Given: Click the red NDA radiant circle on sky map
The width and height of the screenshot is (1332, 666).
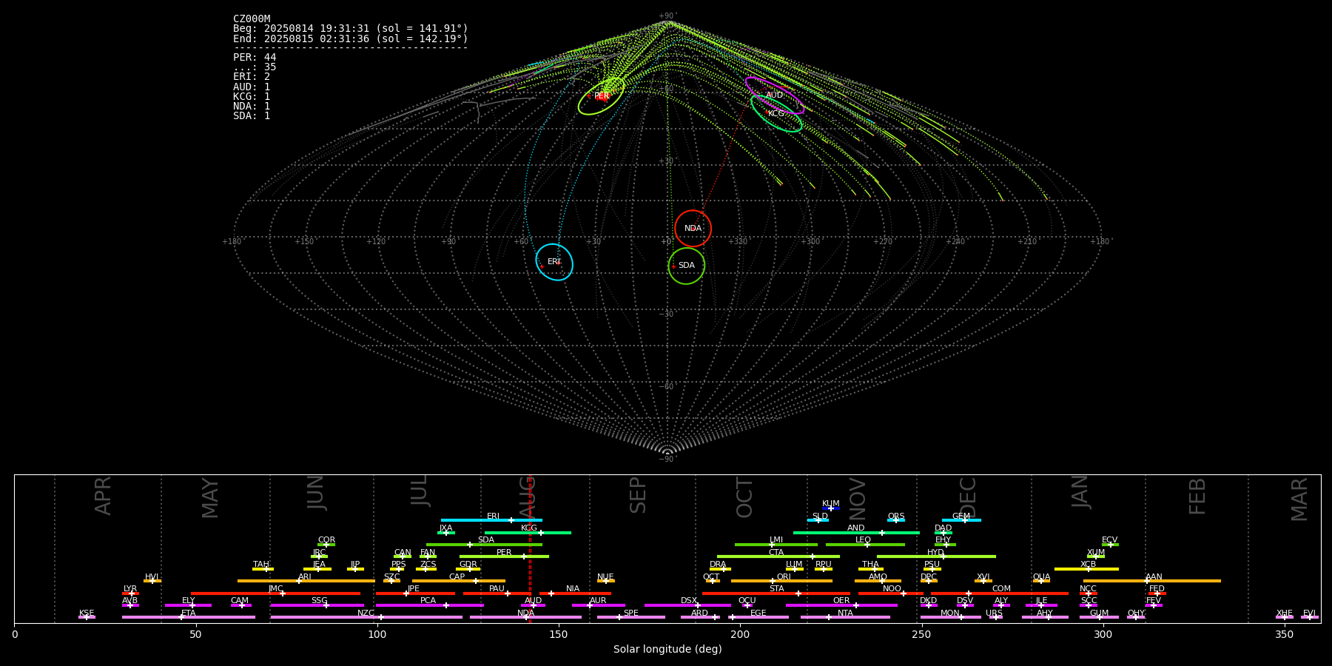Looking at the screenshot, I should tap(693, 229).
